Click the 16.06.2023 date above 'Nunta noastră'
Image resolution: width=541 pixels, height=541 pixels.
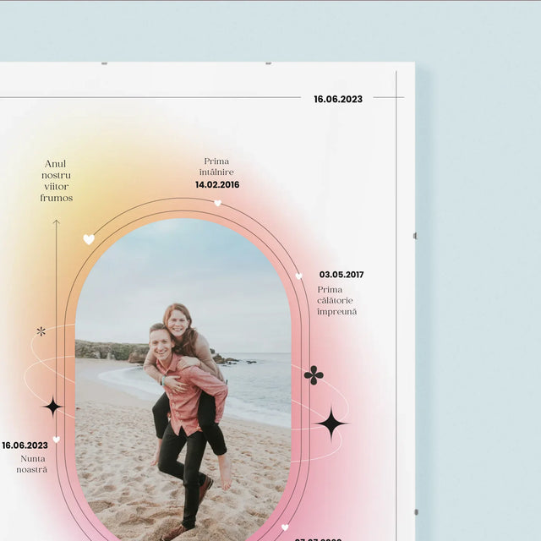(x=25, y=445)
